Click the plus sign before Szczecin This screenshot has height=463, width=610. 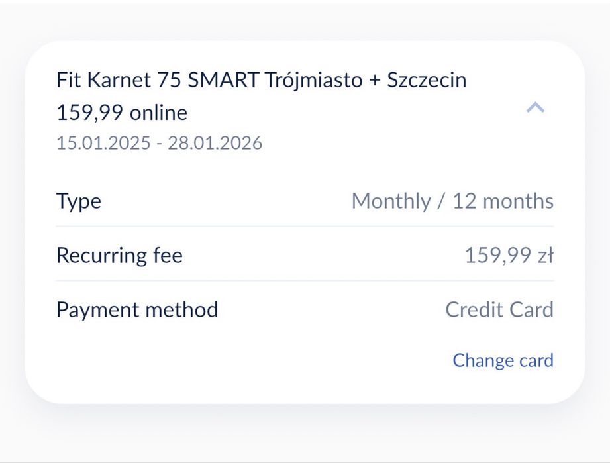click(375, 81)
